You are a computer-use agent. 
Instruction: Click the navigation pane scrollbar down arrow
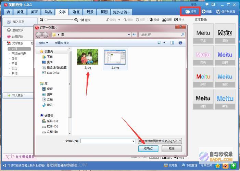[70, 133]
